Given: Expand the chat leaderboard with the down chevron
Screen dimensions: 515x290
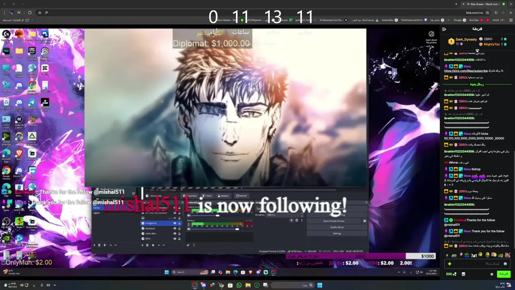Looking at the screenshot, I should [x=477, y=50].
